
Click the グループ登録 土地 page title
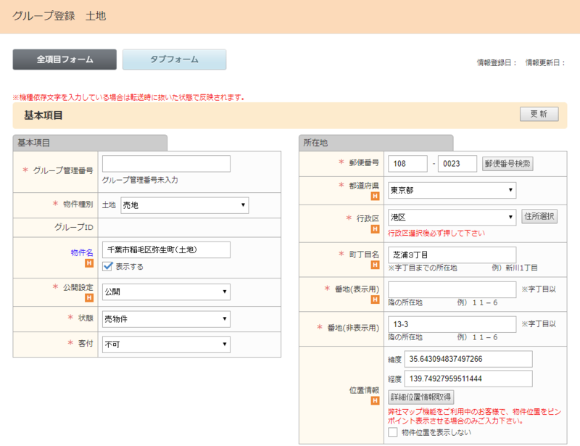click(59, 16)
